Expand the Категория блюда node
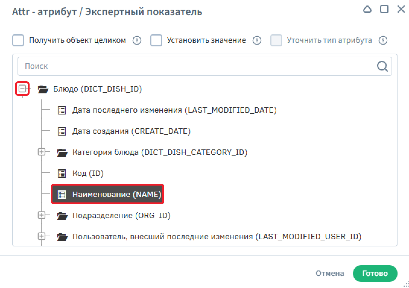This screenshot has height=288, width=409. [x=42, y=152]
